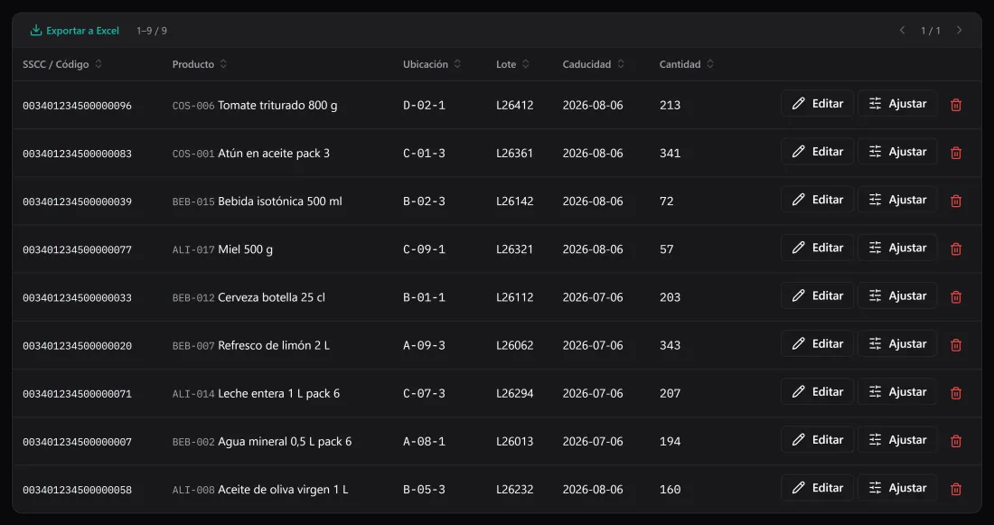994x525 pixels.
Task: Delete the Tomate triturado 800 g row
Action: 956,105
